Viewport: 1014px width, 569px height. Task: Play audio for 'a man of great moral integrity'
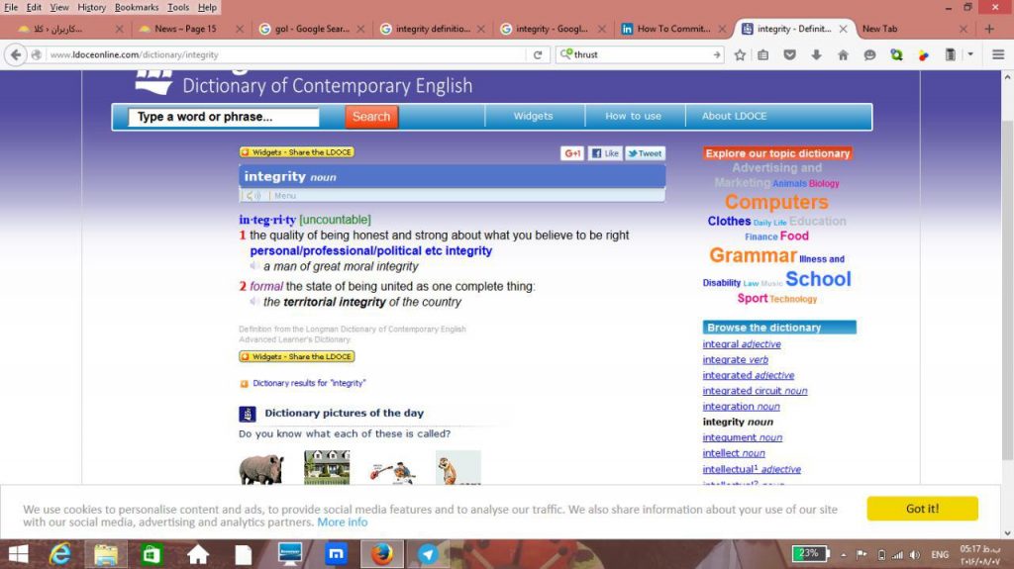254,266
